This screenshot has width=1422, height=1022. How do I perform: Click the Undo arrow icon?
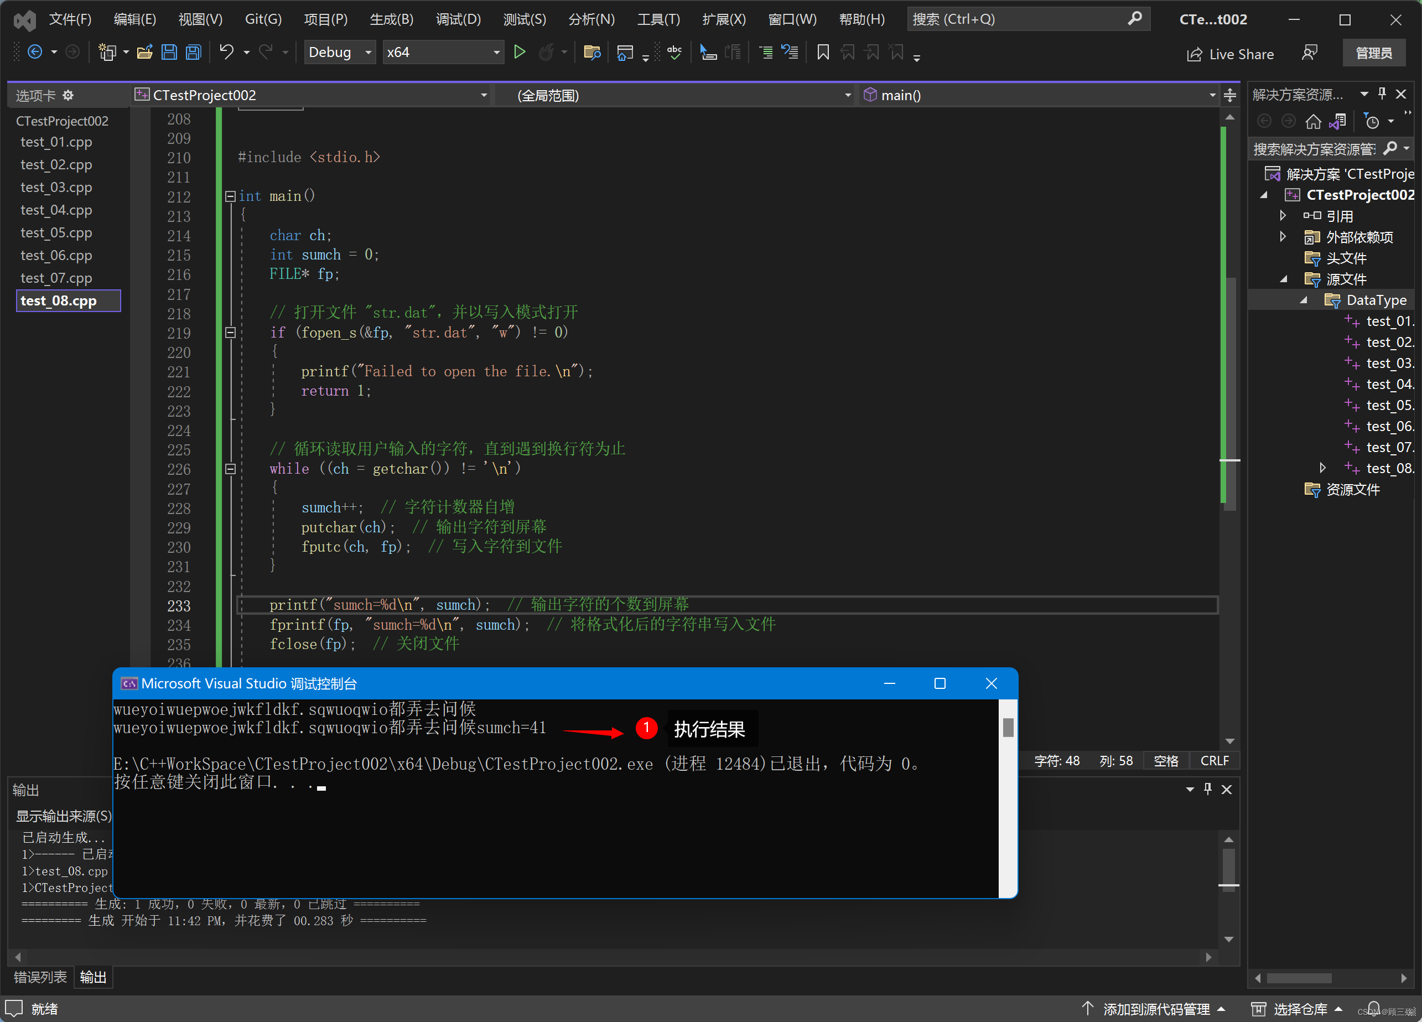click(x=226, y=52)
